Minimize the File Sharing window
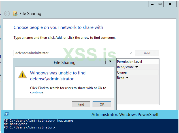179x133 pixels. point(152,4)
